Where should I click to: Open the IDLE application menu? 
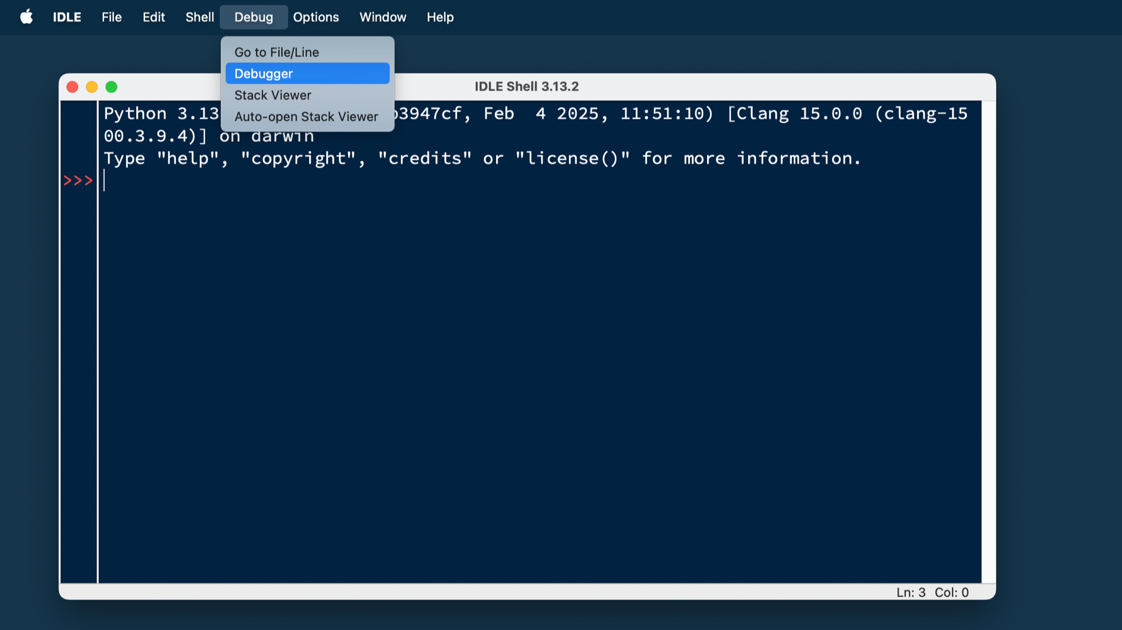[x=66, y=17]
